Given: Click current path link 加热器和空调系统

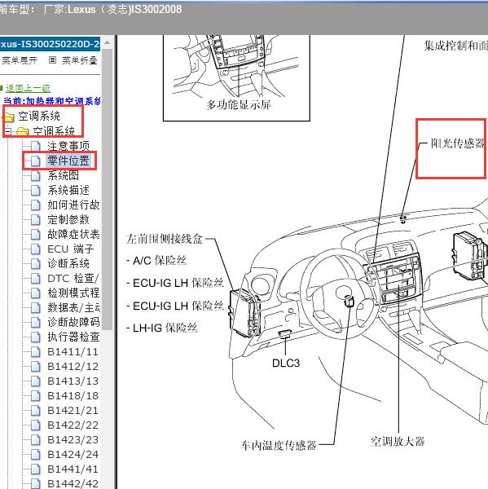Looking at the screenshot, I should click(x=64, y=101).
